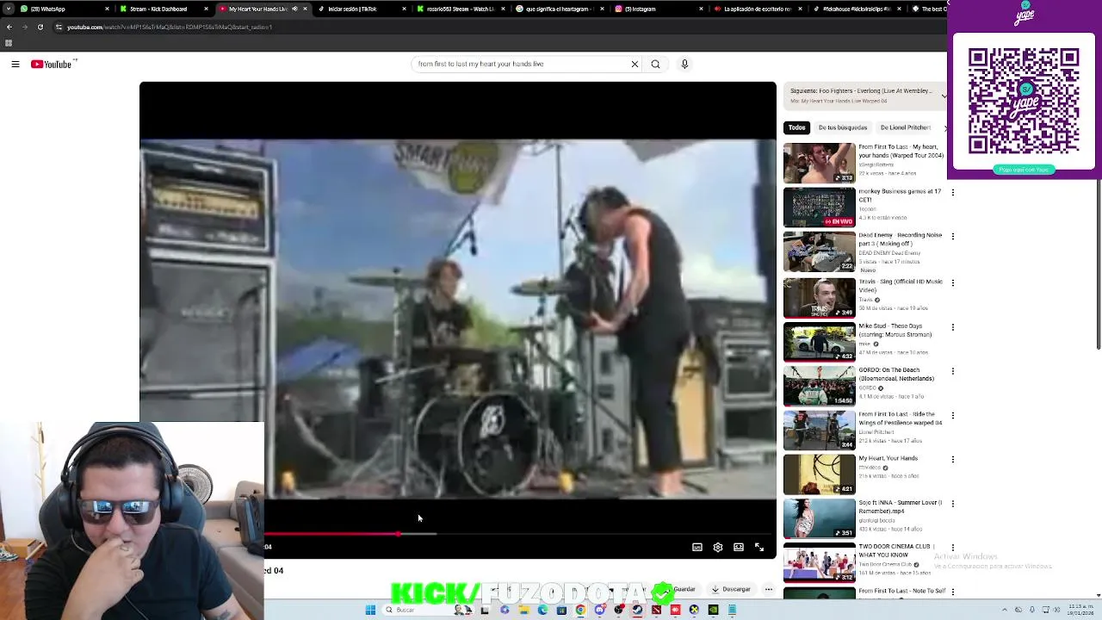Screen dimensions: 1102x620
Task: Click the Descargar download button
Action: [731, 589]
